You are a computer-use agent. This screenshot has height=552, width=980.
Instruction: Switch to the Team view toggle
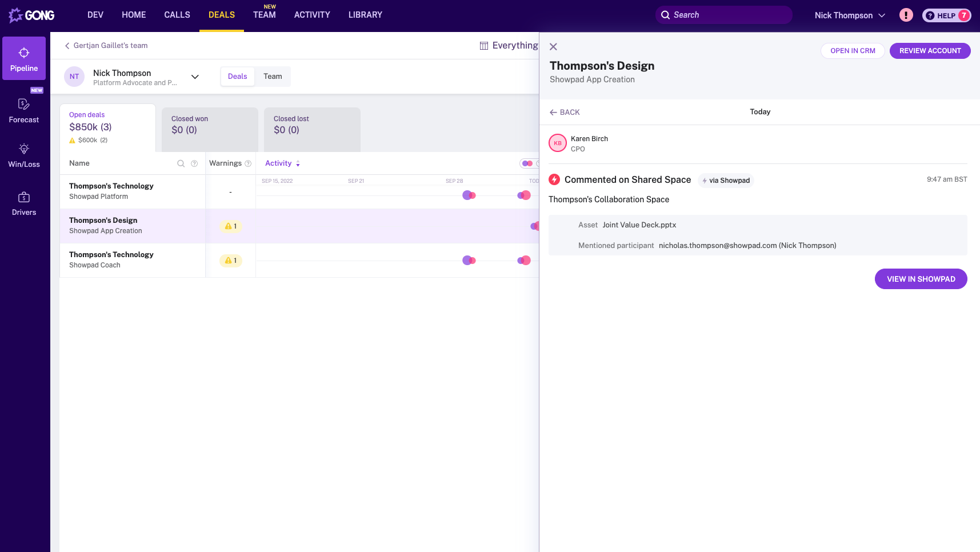coord(273,77)
